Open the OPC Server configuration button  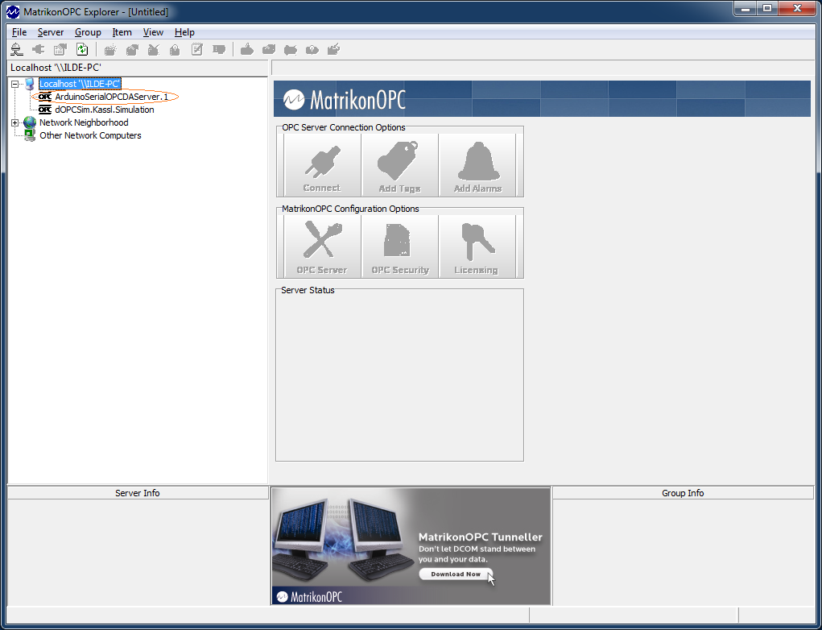click(322, 247)
